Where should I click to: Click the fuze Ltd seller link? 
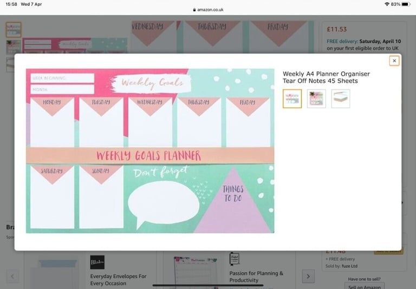[349, 266]
